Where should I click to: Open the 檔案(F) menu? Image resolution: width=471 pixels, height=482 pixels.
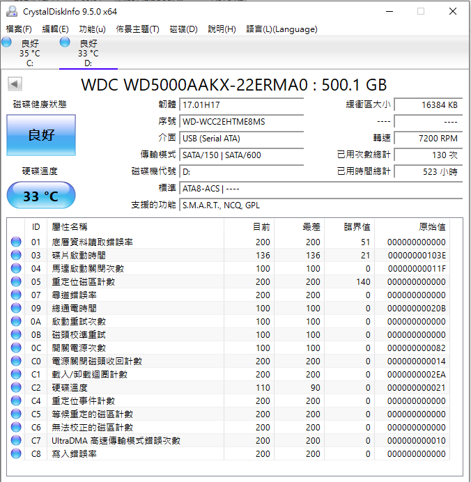(19, 29)
